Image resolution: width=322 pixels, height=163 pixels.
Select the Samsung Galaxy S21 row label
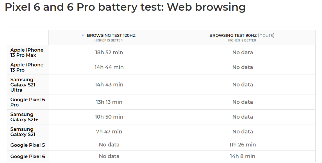23,132
